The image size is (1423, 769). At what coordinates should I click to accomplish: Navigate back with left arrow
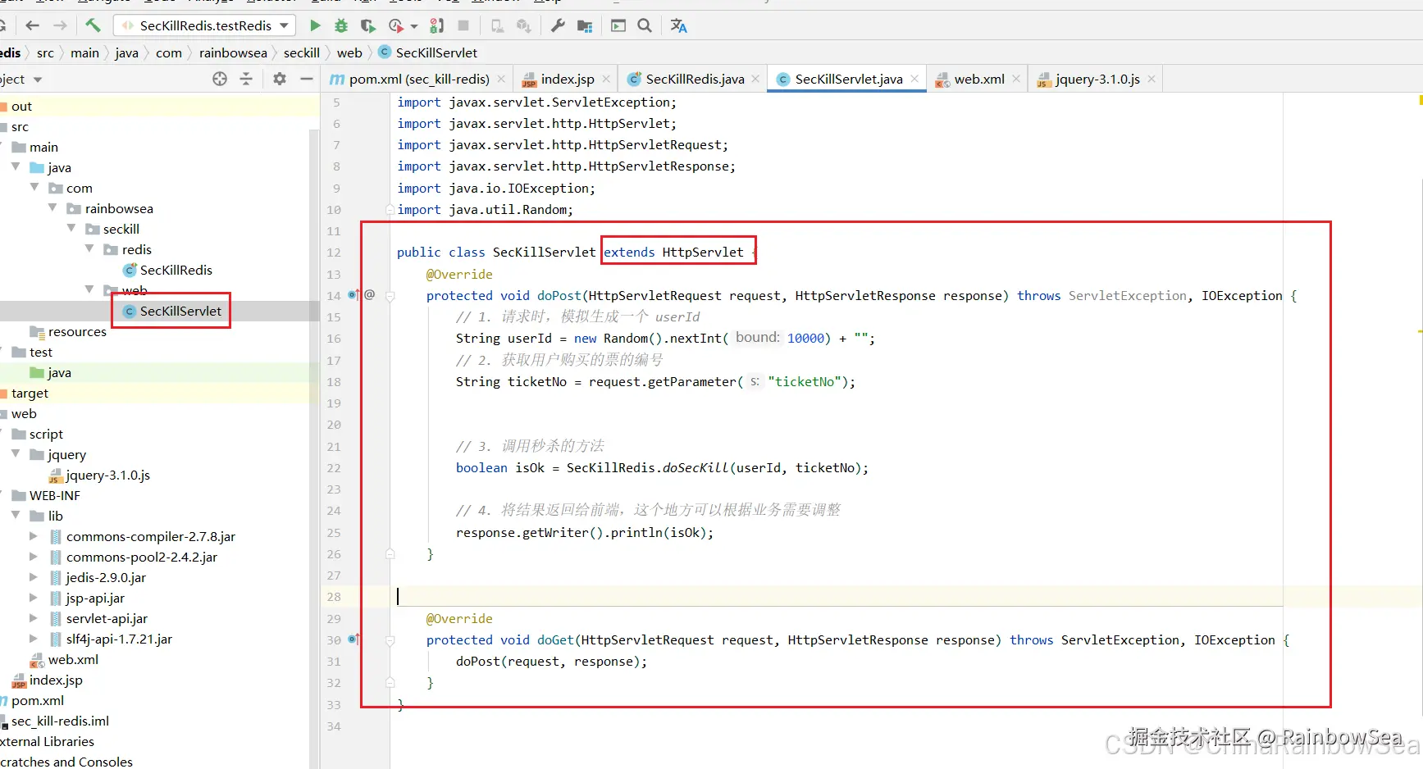coord(33,26)
